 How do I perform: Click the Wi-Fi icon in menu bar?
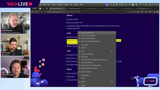pyautogui.click(x=140, y=5)
